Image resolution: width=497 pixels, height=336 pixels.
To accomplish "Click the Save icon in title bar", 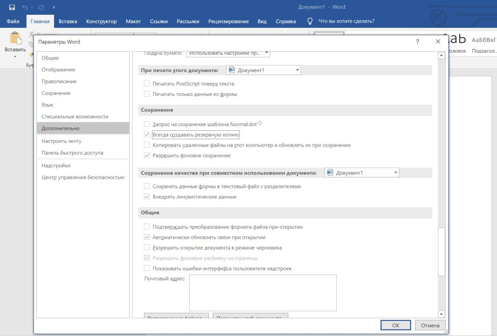I will (12, 7).
